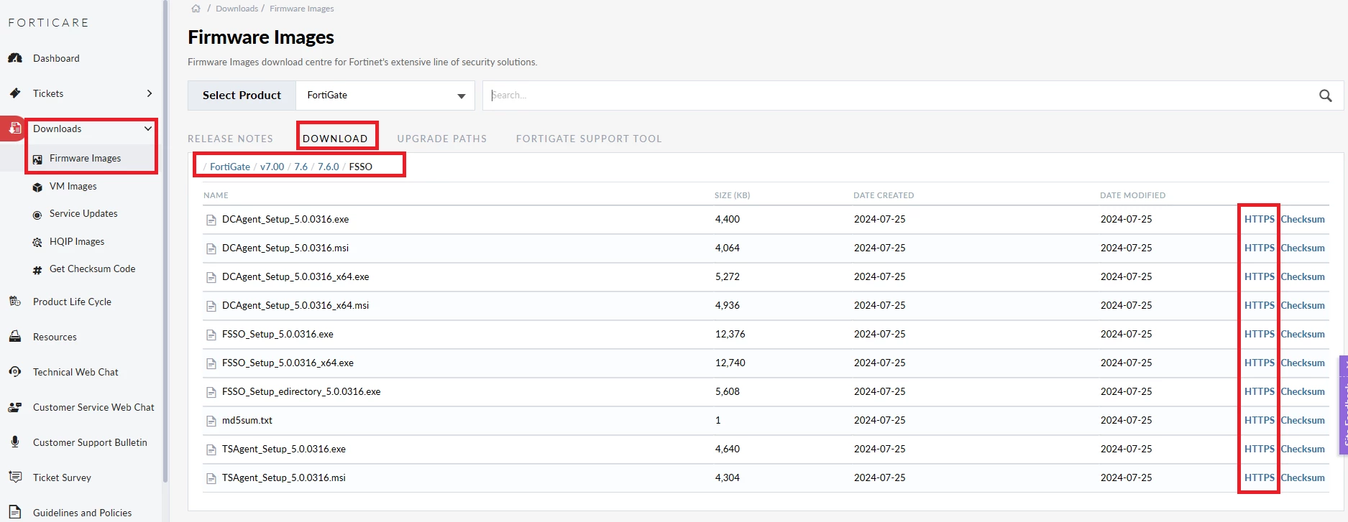The height and width of the screenshot is (522, 1348).
Task: Click file icon beside TSAgent_Setup_5.0.0316.exe
Action: (x=211, y=449)
